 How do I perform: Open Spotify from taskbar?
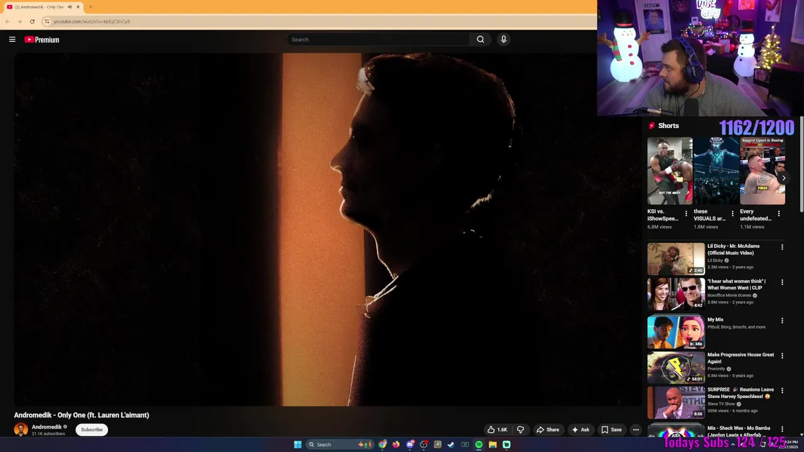pos(479,444)
